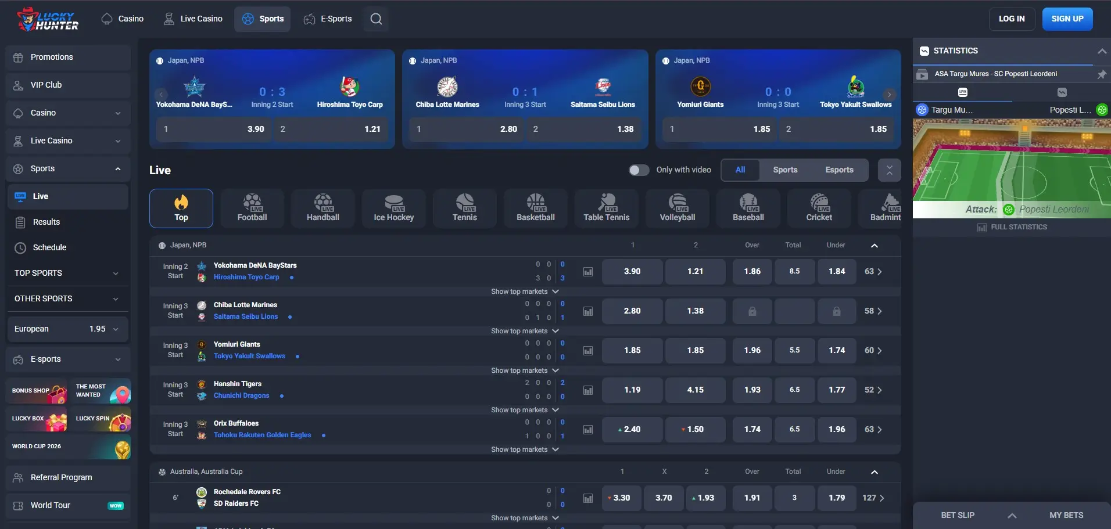Screen dimensions: 1111x529
Task: Toggle the Only with video switch
Action: coord(639,170)
